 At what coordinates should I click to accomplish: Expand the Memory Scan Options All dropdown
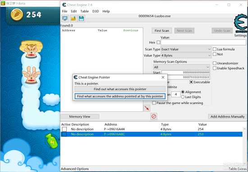coord(182,67)
